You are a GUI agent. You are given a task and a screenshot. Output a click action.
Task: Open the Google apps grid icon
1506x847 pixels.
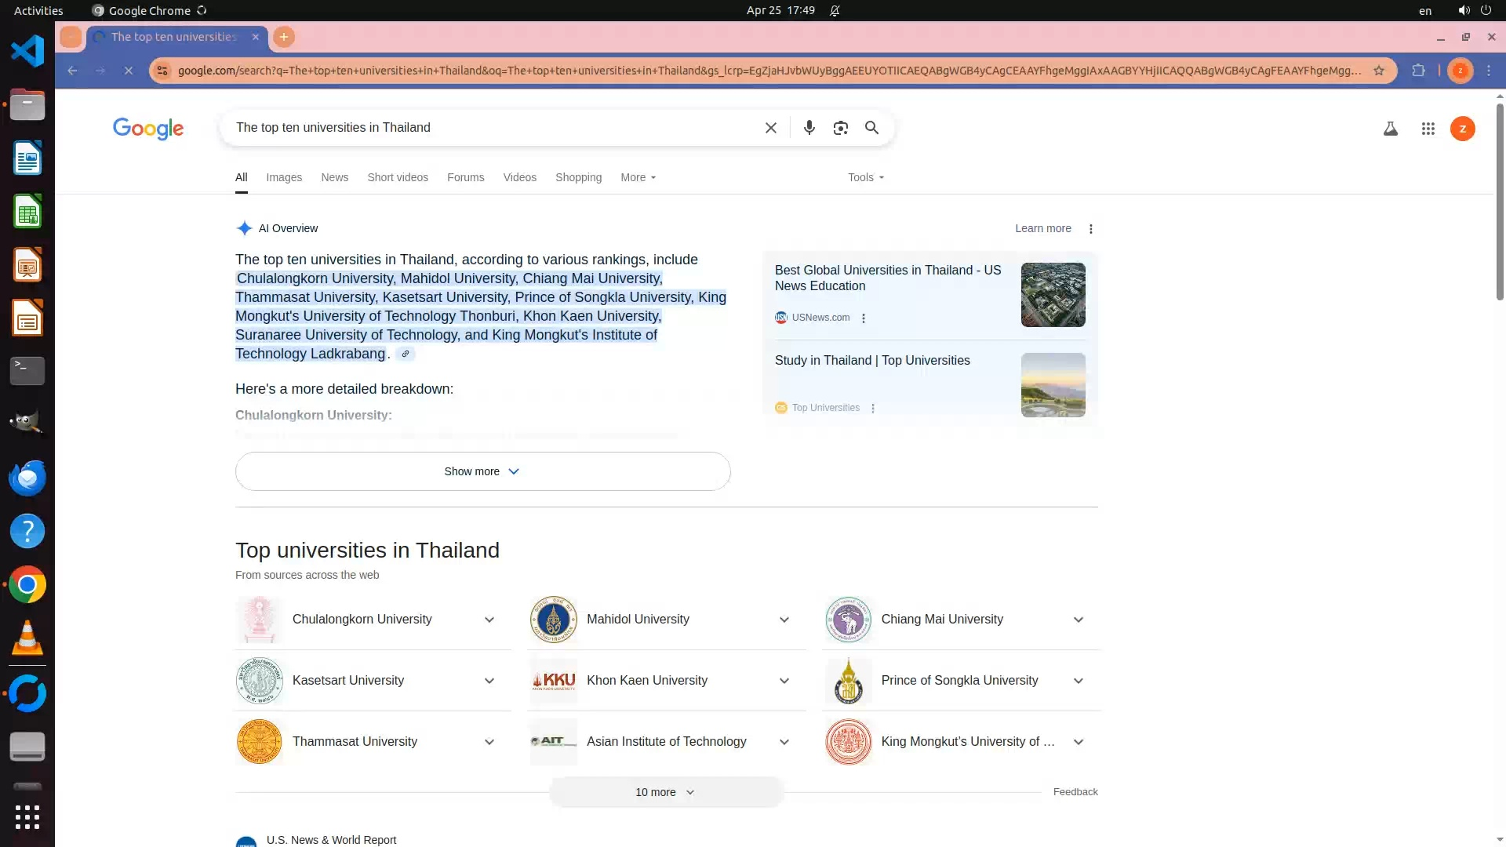1428,129
